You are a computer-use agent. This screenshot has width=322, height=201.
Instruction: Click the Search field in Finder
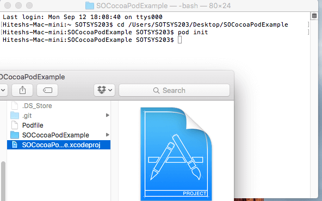174,90
